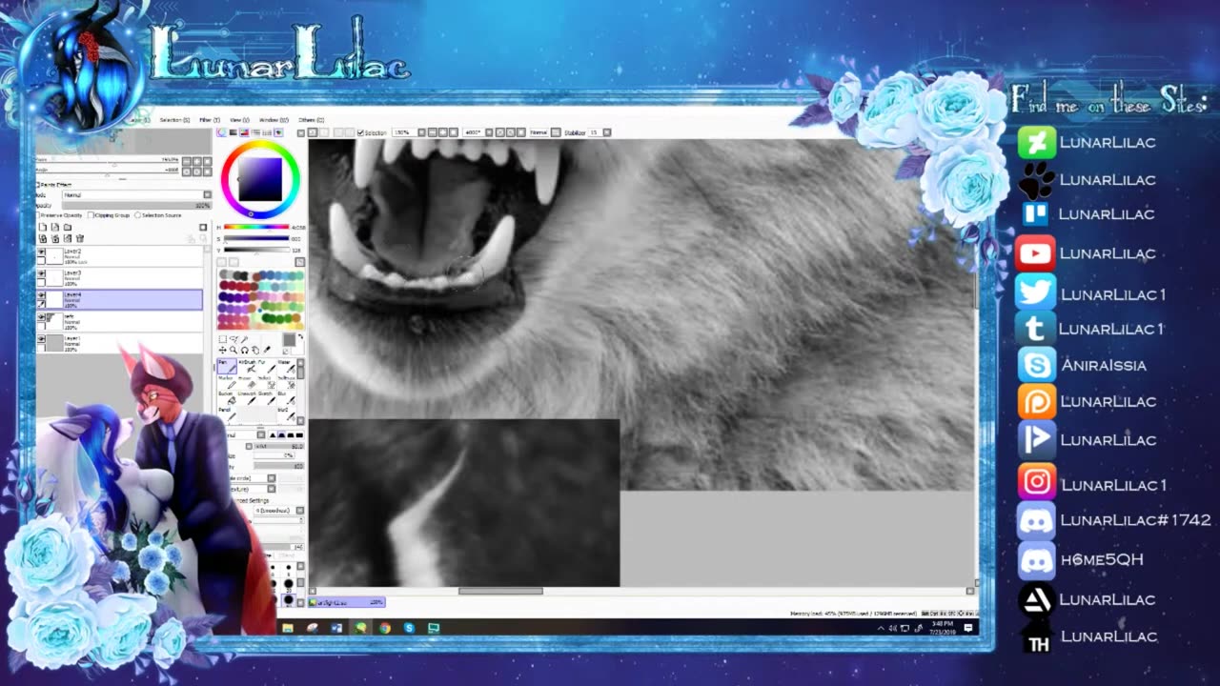This screenshot has width=1220, height=686.
Task: Collapse the Advanced Settings section
Action: tap(252, 500)
